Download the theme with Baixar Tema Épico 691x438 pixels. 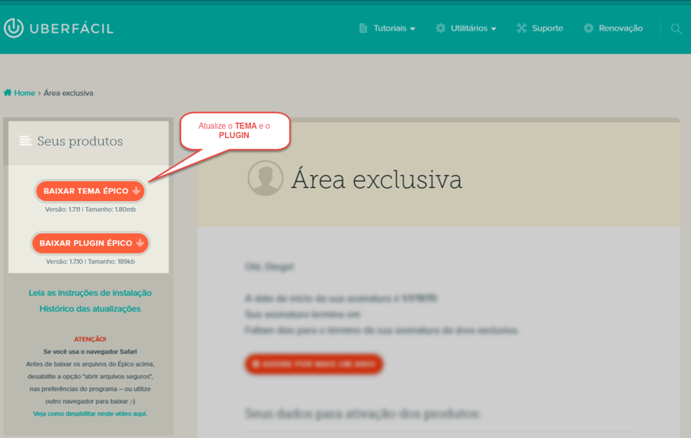click(91, 191)
